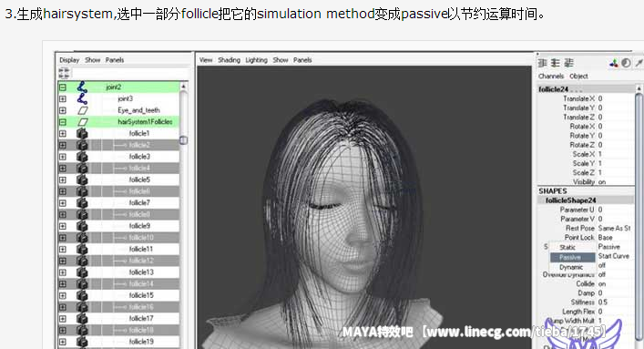Viewport: 644px width, 349px height.
Task: Expand the follicle5 node
Action: point(63,180)
